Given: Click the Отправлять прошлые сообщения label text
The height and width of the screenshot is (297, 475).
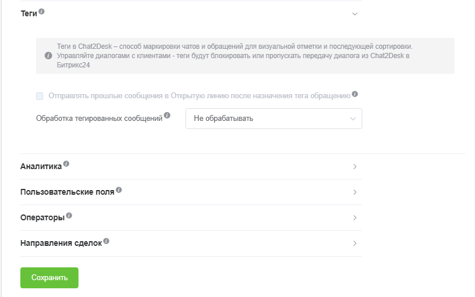Looking at the screenshot, I should [x=199, y=96].
